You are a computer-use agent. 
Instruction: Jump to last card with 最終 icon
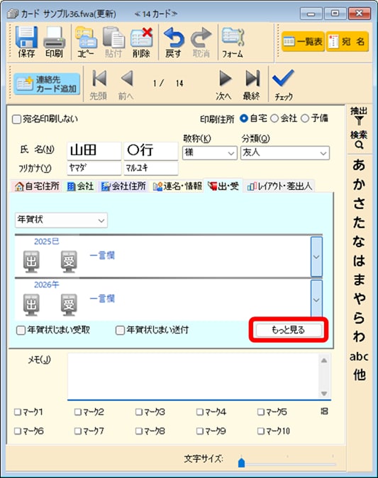click(x=252, y=79)
